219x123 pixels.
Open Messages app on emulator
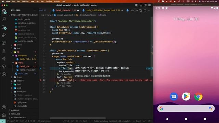[x=174, y=96]
